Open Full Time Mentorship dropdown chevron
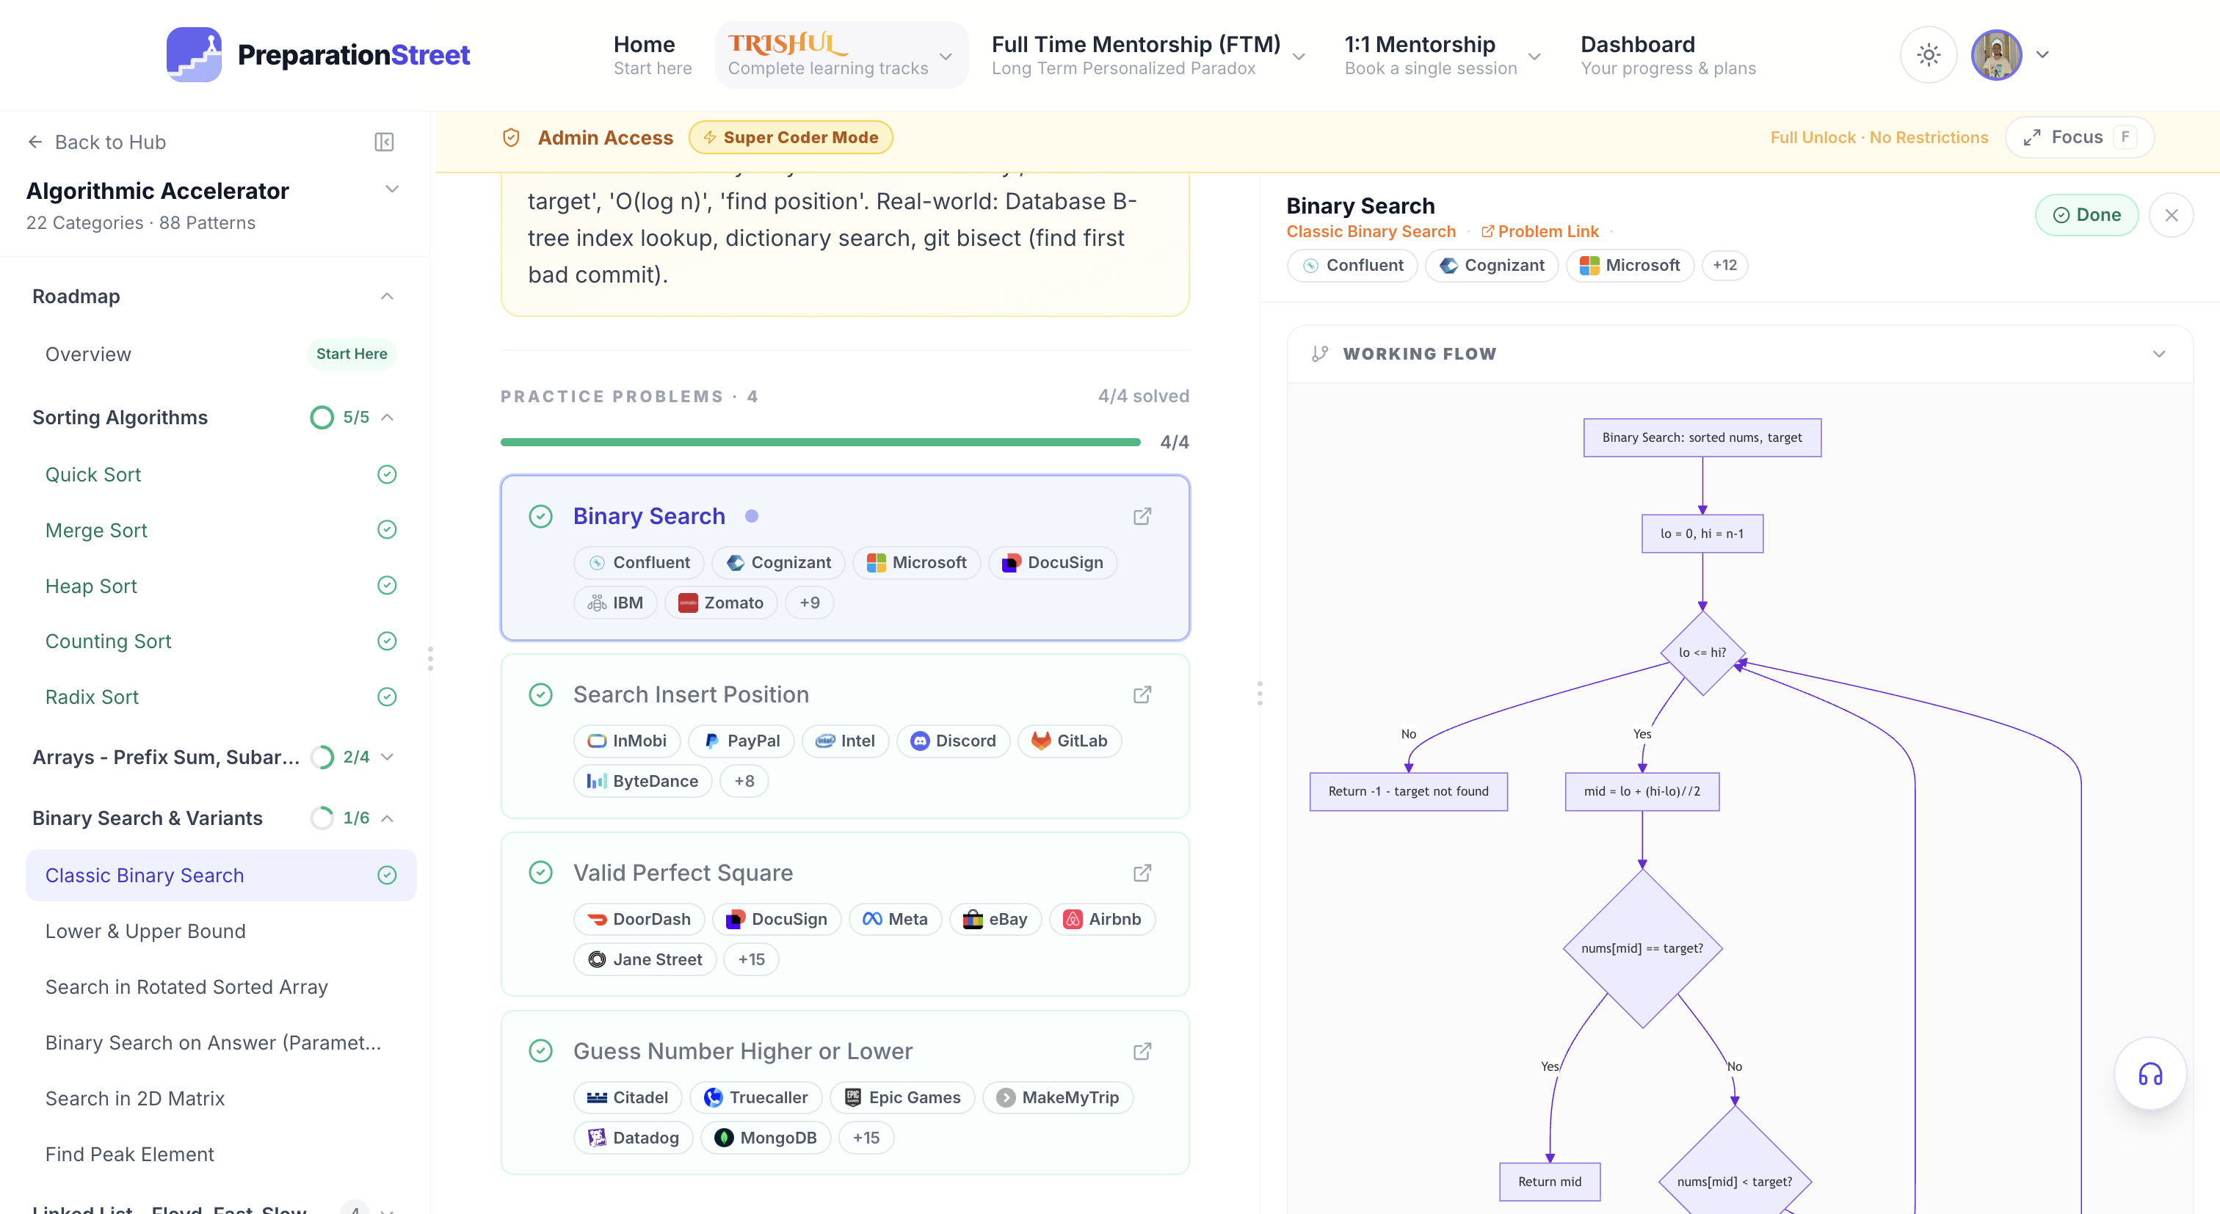This screenshot has height=1214, width=2220. 1299,57
